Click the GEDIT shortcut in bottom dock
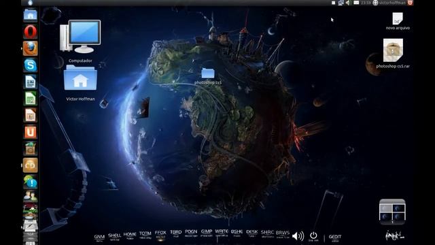The image size is (435, 245). point(335,238)
